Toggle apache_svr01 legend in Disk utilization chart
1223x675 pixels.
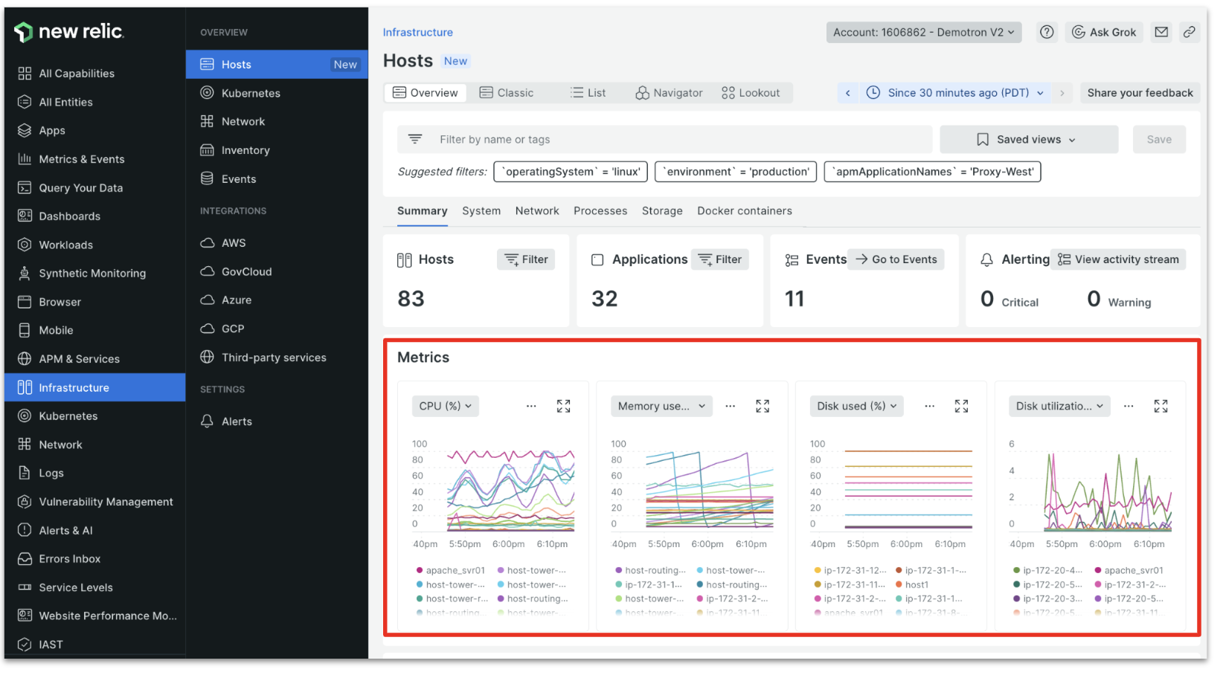[x=1129, y=570]
